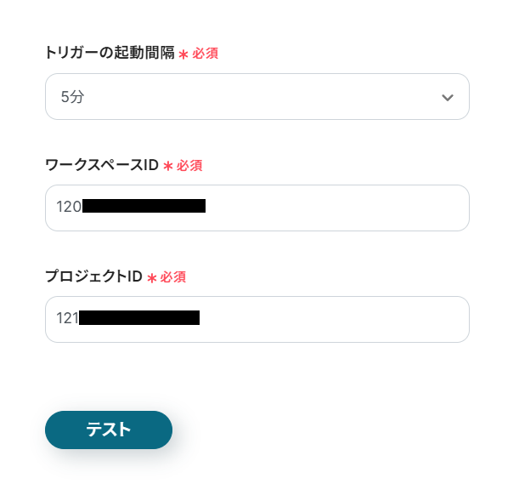The height and width of the screenshot is (484, 519).
Task: Click the 121 digits in the project ID
Action: [67, 318]
